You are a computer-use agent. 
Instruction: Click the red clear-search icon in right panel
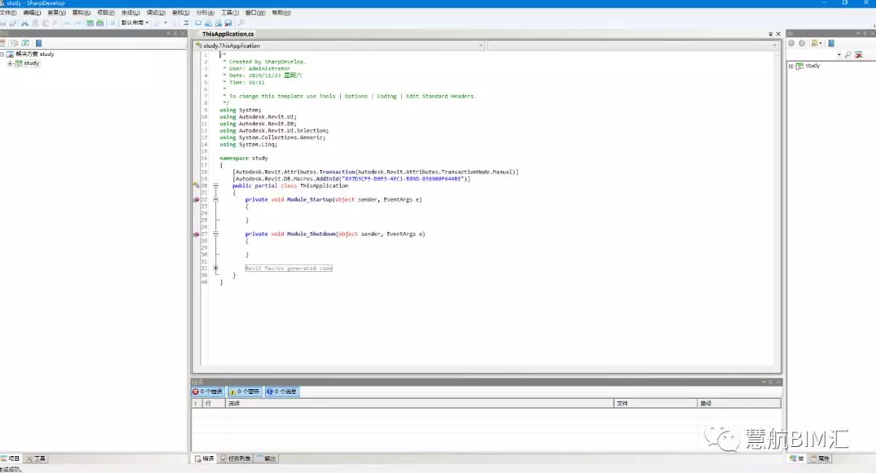[858, 55]
